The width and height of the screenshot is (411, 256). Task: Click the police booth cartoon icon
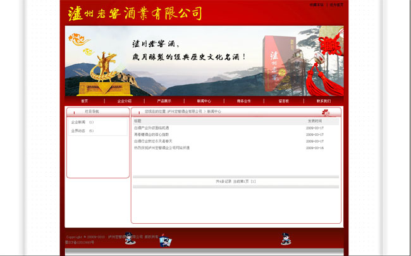coord(165,240)
